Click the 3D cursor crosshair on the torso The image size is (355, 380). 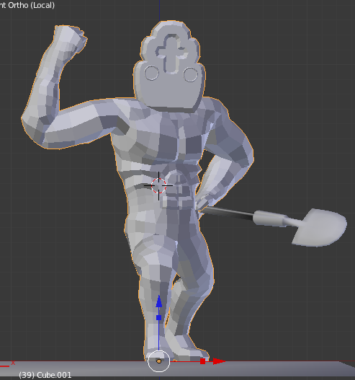tap(158, 186)
